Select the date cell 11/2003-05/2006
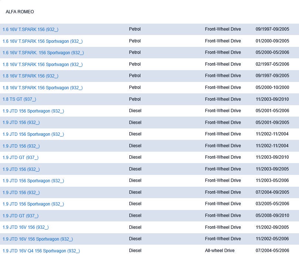This screenshot has height=255, width=299. click(x=272, y=180)
